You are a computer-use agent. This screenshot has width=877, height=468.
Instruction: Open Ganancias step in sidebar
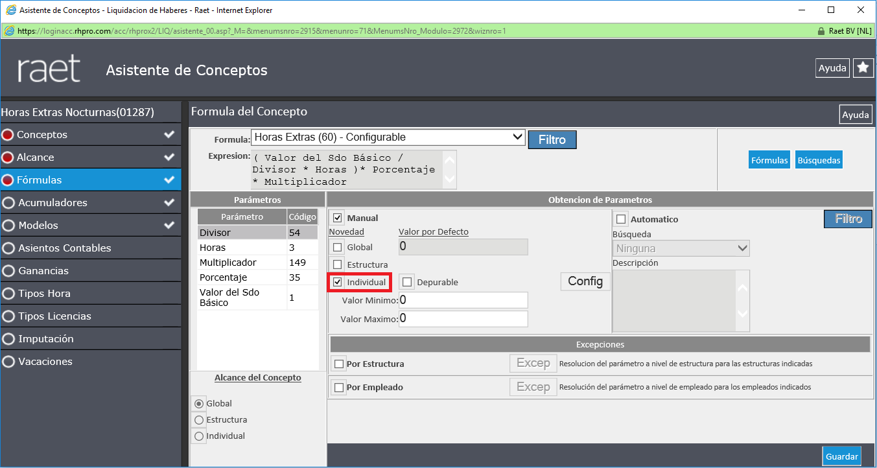[91, 271]
